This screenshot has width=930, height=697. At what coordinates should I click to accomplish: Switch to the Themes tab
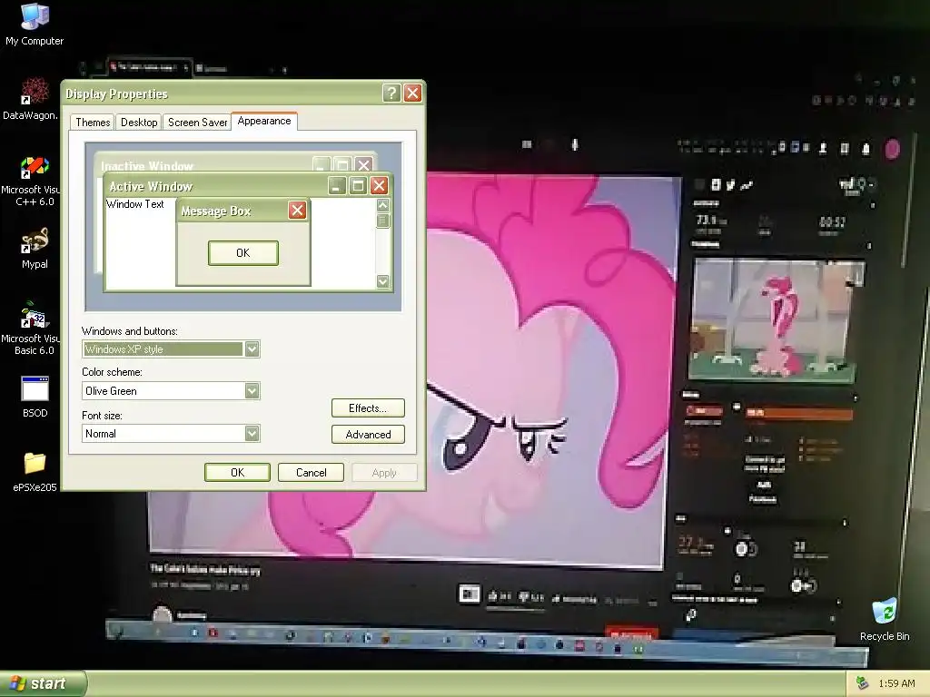click(93, 123)
